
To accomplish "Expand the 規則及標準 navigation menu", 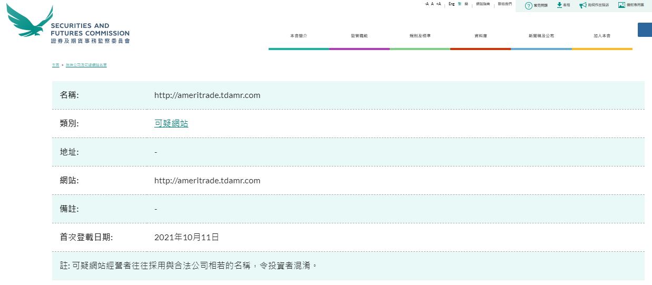I will (420, 36).
